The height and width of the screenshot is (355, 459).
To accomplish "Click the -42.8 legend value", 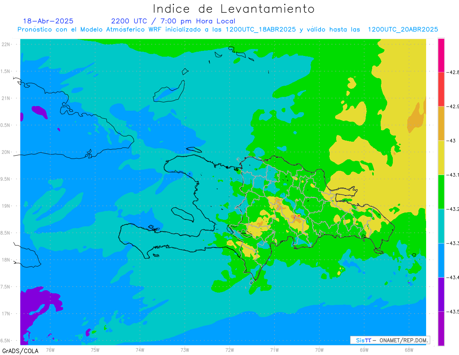I will click(x=452, y=72).
